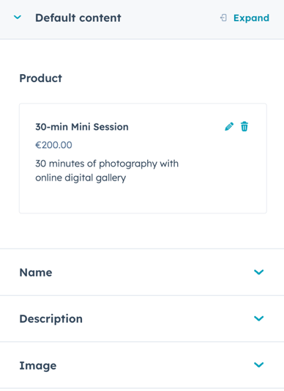Click empty space in Image row
Image resolution: width=284 pixels, height=391 pixels.
coord(149,365)
